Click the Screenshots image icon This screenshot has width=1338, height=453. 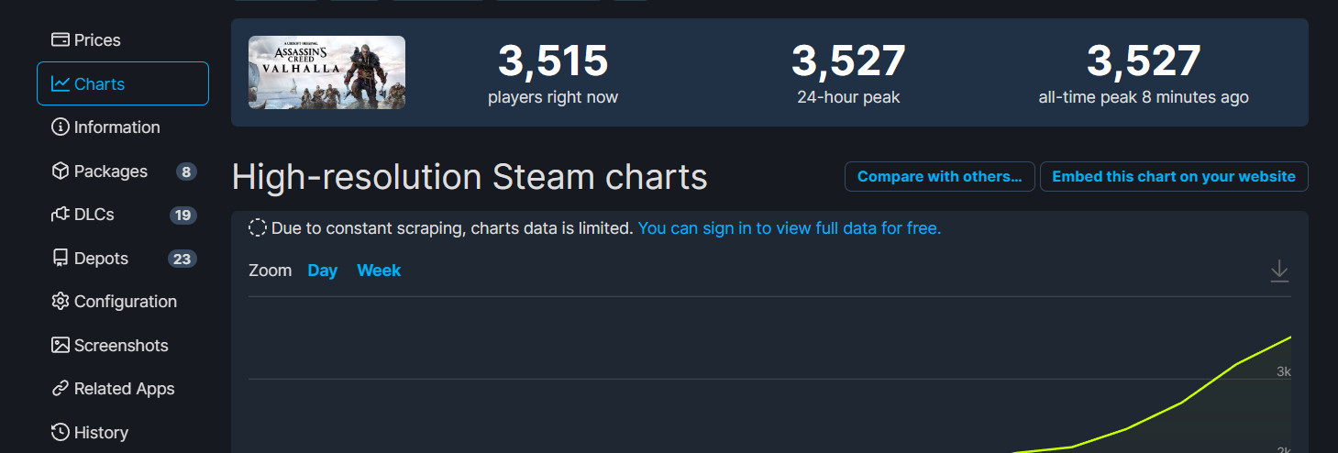click(61, 346)
